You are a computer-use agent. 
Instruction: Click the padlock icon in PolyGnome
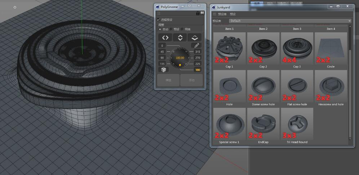(198, 13)
